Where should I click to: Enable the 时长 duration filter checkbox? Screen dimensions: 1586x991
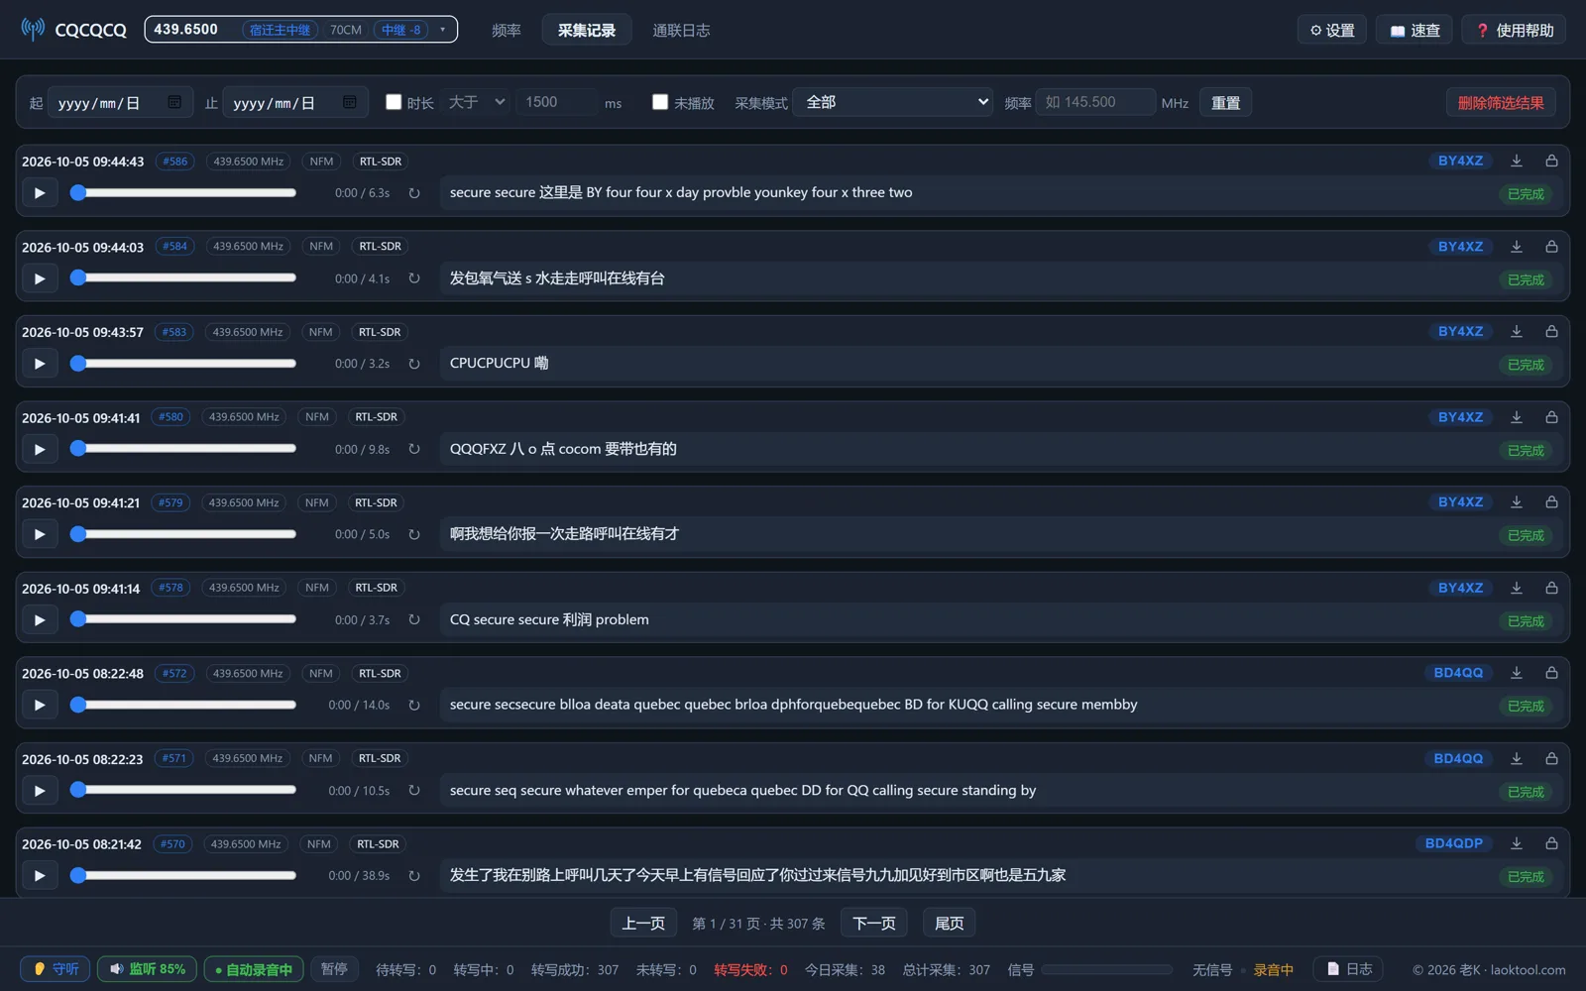pyautogui.click(x=394, y=102)
